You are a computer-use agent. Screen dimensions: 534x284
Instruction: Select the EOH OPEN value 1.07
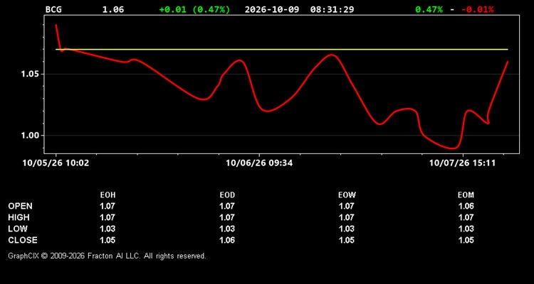108,206
